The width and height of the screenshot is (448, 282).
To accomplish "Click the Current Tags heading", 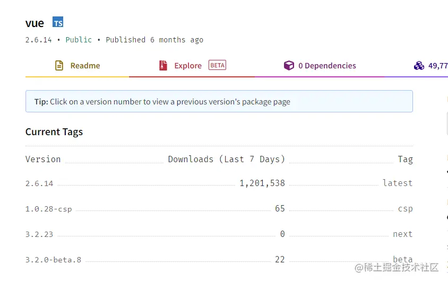I will [x=54, y=132].
